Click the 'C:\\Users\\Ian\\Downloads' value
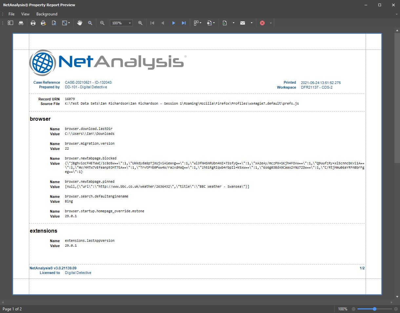The height and width of the screenshot is (313, 400). [90, 134]
